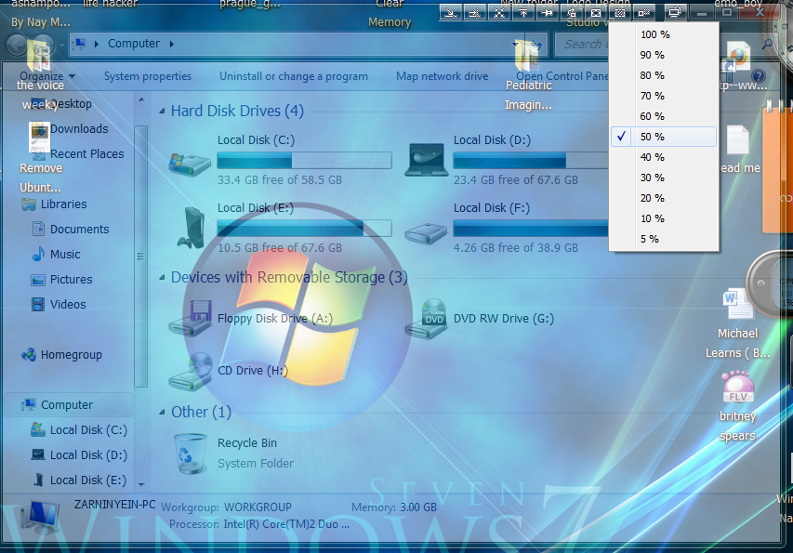The height and width of the screenshot is (553, 793).
Task: Select the Local Disk (D:) laptop icon
Action: pyautogui.click(x=427, y=159)
